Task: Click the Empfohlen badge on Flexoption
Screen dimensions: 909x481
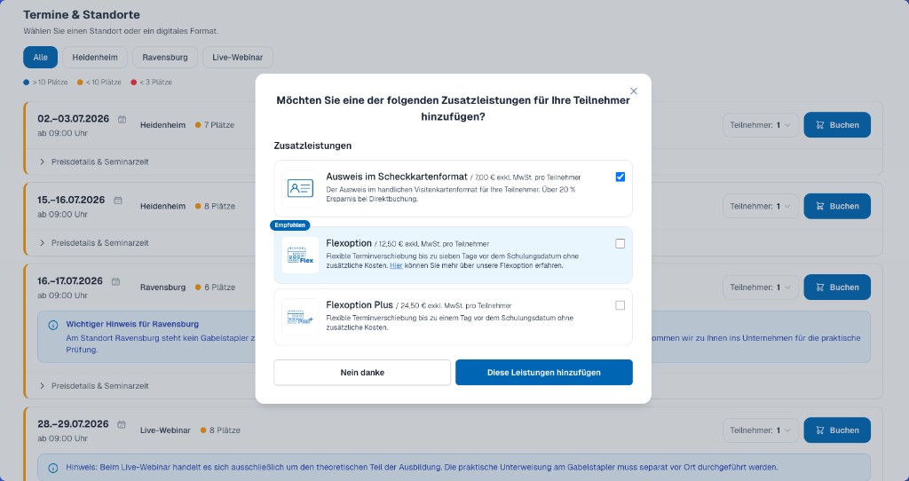Action: [290, 225]
